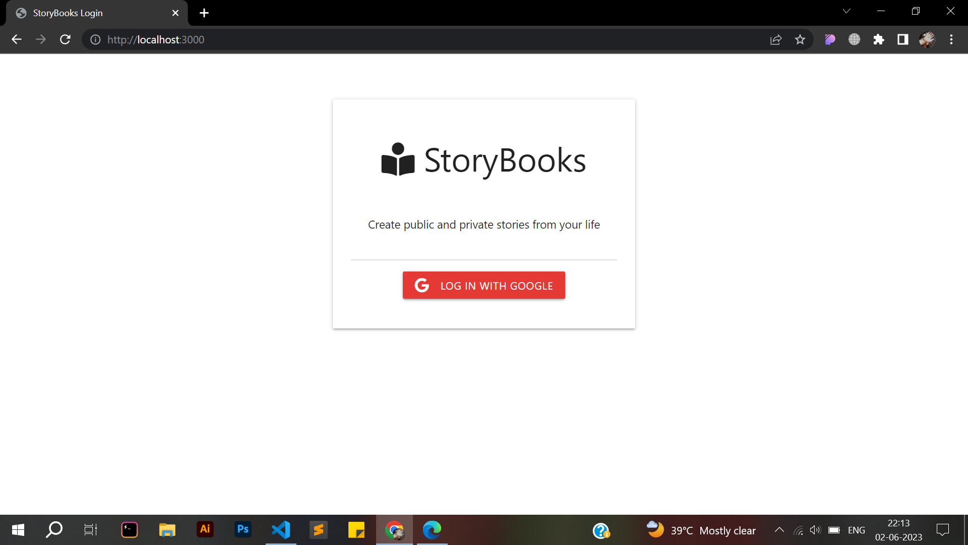The height and width of the screenshot is (545, 968).
Task: Click the Log In With Google button
Action: pyautogui.click(x=483, y=285)
